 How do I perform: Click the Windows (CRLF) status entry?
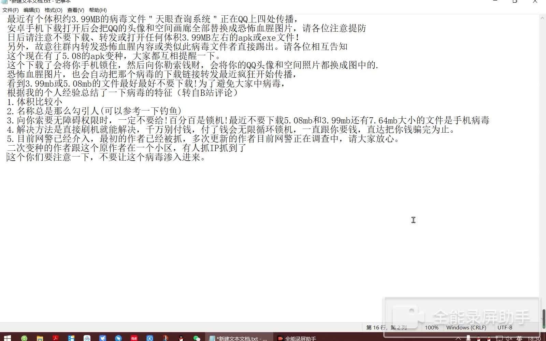pos(466,327)
